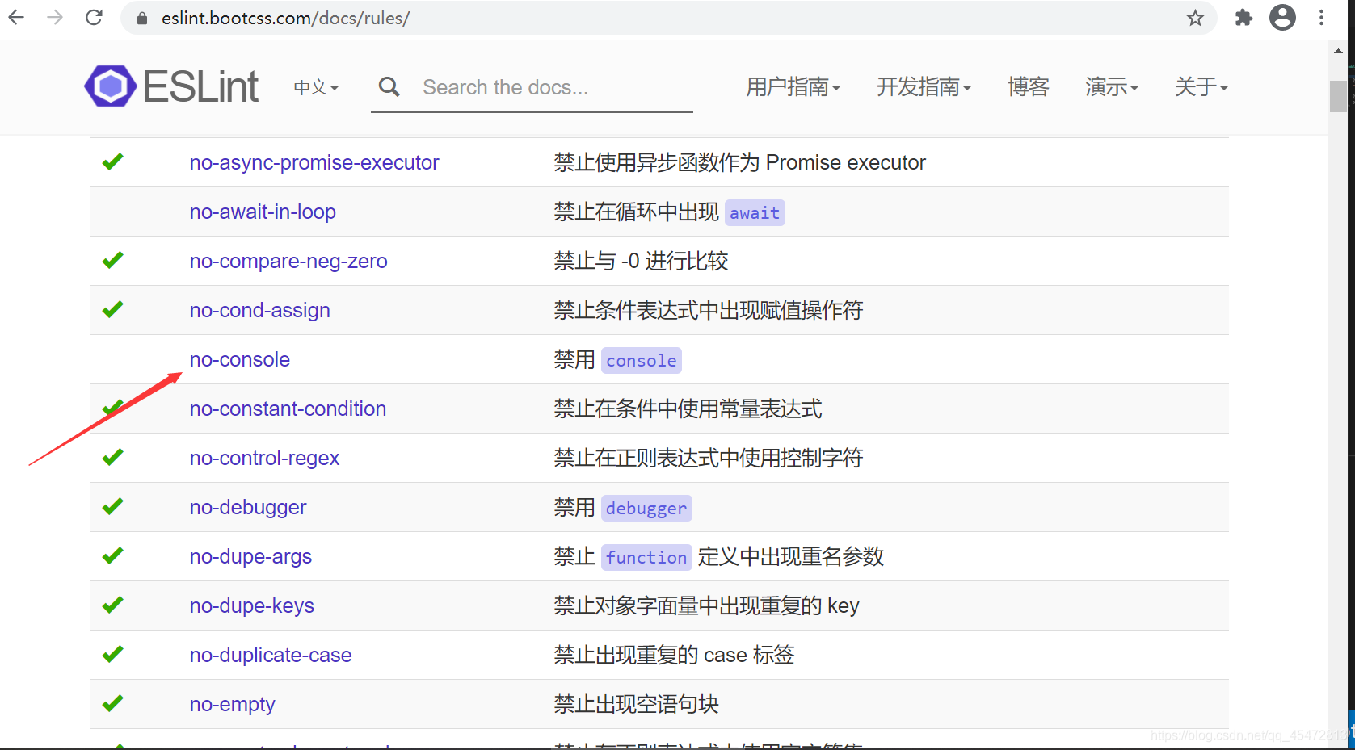The height and width of the screenshot is (750, 1355).
Task: Click the search magnifier icon
Action: tap(389, 86)
